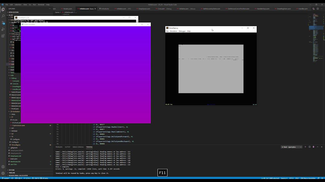The width and height of the screenshot is (325, 182).
Task: Open the Selection menu in VS Code
Action: coord(18,5)
